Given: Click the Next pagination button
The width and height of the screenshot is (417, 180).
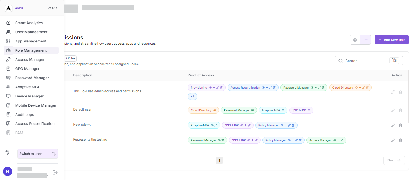Looking at the screenshot, I should (394, 160).
